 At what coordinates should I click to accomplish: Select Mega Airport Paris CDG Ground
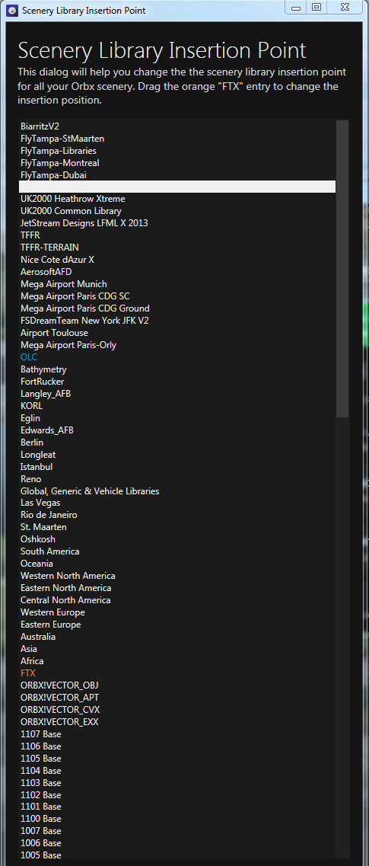click(85, 308)
